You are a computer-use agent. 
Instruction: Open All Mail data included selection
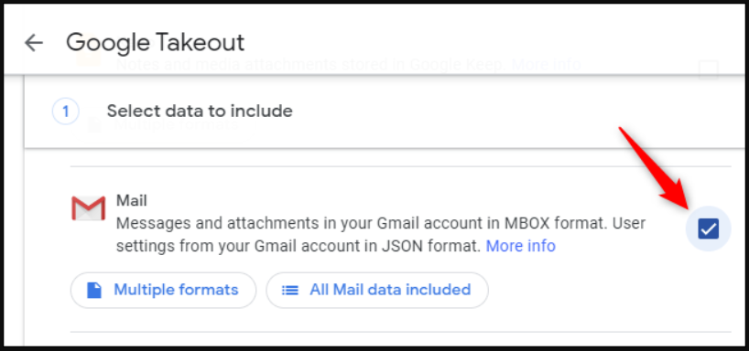377,290
